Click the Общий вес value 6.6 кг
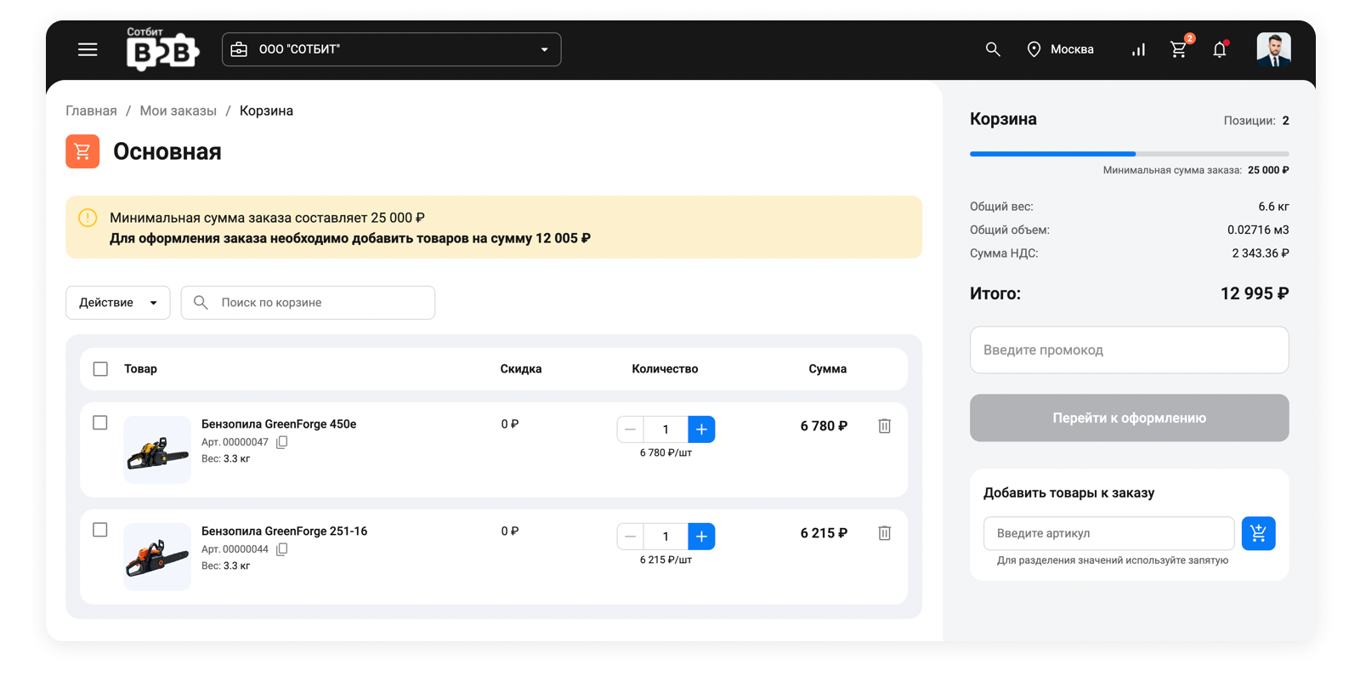The image size is (1360, 682). tap(1273, 207)
